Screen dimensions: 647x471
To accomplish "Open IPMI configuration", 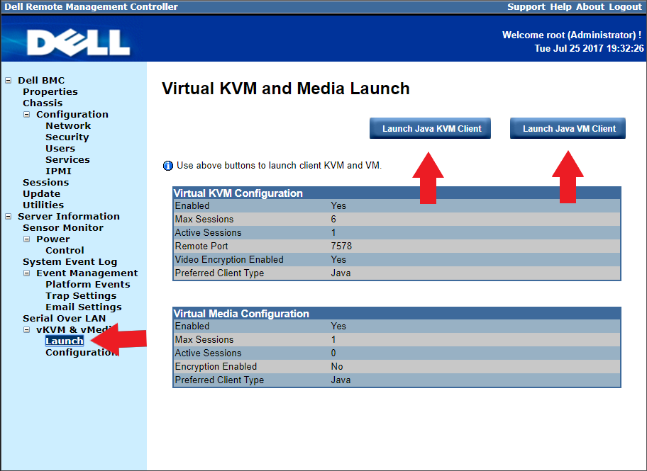I will click(59, 171).
